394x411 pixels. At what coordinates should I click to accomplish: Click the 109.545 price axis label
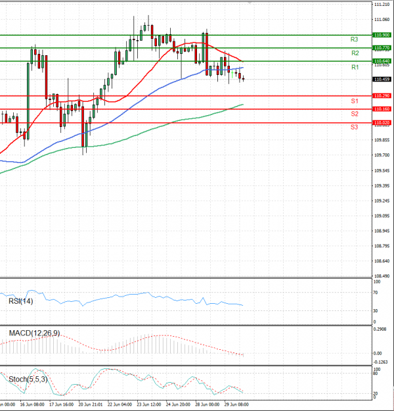tap(382, 170)
